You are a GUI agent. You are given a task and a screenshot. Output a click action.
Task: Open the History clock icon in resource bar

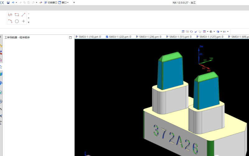1,102
